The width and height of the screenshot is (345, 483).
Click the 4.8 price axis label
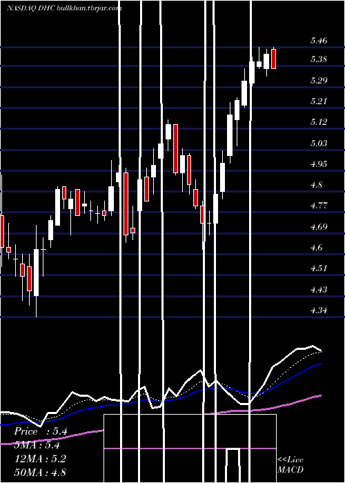(x=317, y=185)
